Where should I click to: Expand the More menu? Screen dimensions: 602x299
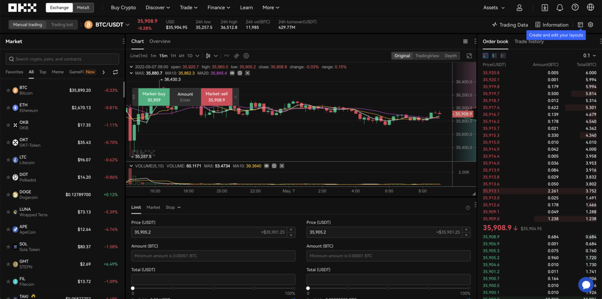[271, 7]
